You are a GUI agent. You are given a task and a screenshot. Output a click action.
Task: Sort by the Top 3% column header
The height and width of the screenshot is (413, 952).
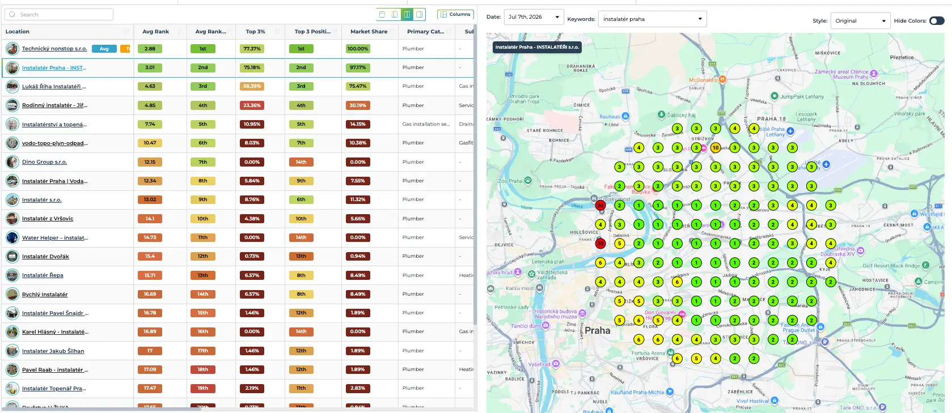255,32
